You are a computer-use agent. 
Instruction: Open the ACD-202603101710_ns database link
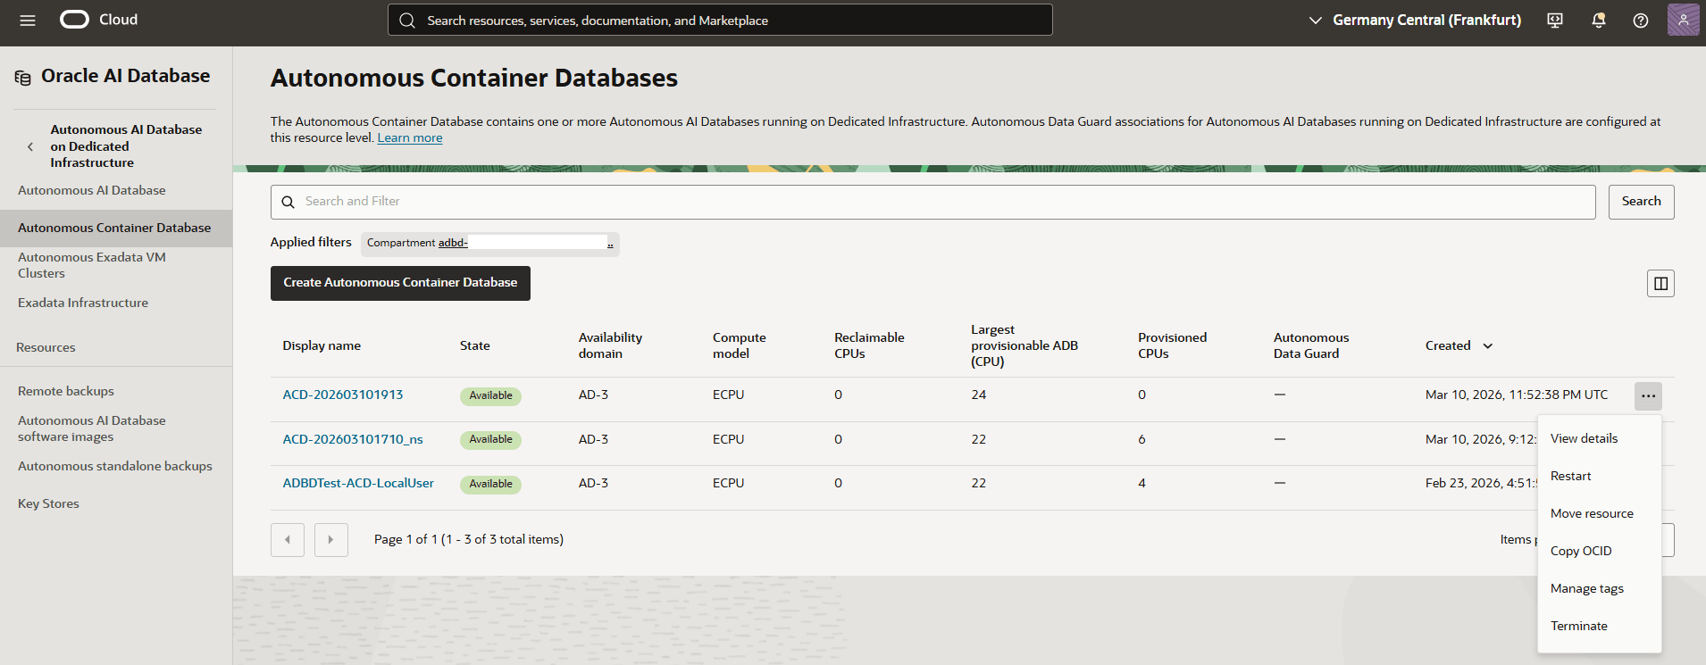(353, 439)
